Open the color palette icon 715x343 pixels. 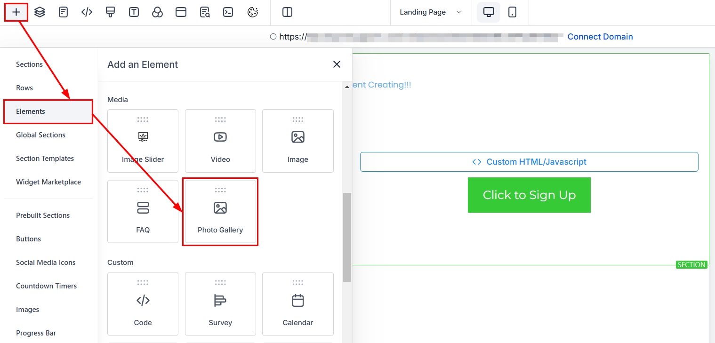pos(253,12)
